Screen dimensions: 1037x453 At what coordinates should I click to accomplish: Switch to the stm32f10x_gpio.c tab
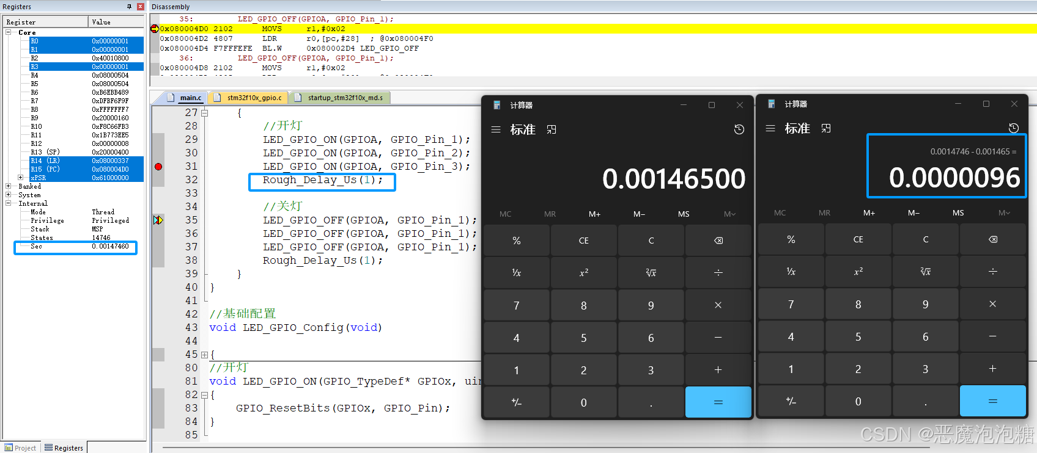coord(248,98)
